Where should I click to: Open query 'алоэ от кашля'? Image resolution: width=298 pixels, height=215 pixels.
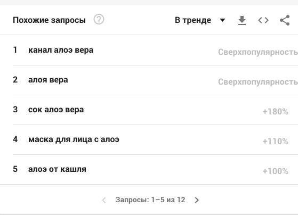pos(57,169)
